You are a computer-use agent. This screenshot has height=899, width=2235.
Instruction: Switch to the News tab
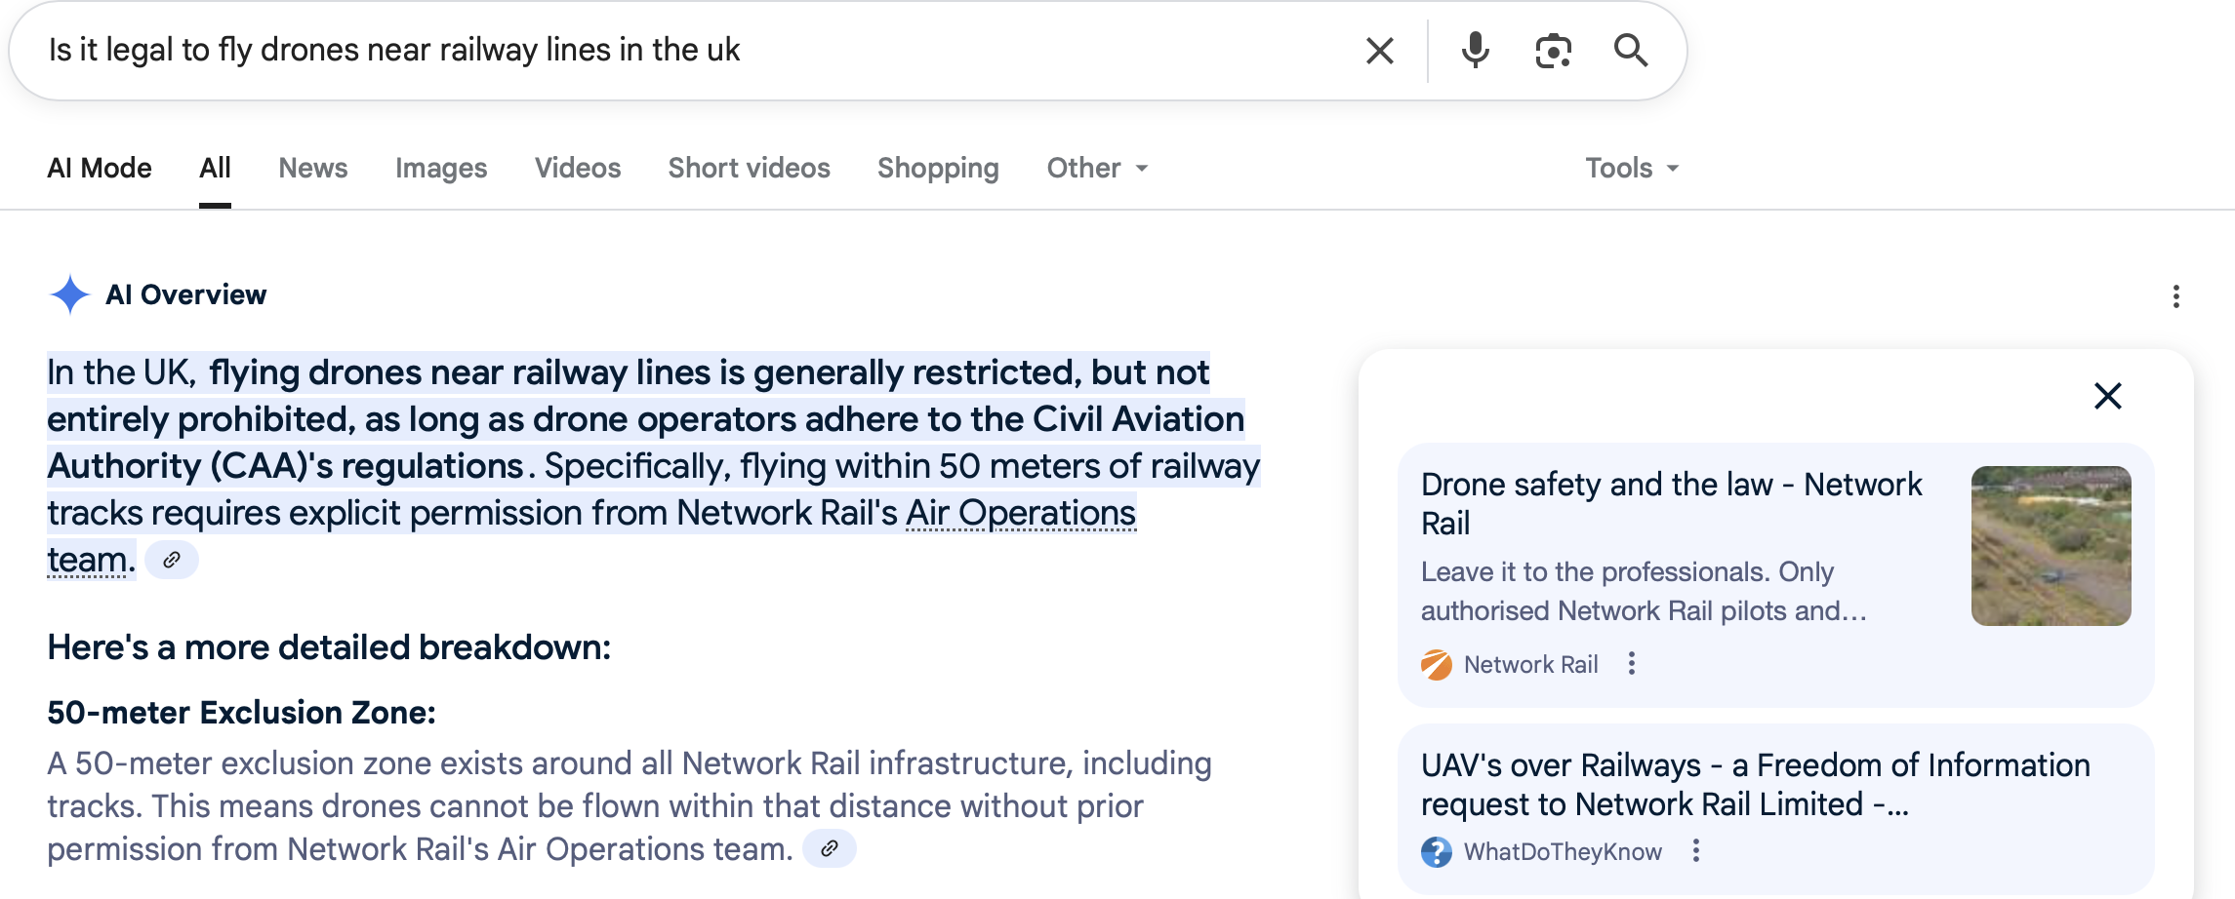(x=312, y=169)
